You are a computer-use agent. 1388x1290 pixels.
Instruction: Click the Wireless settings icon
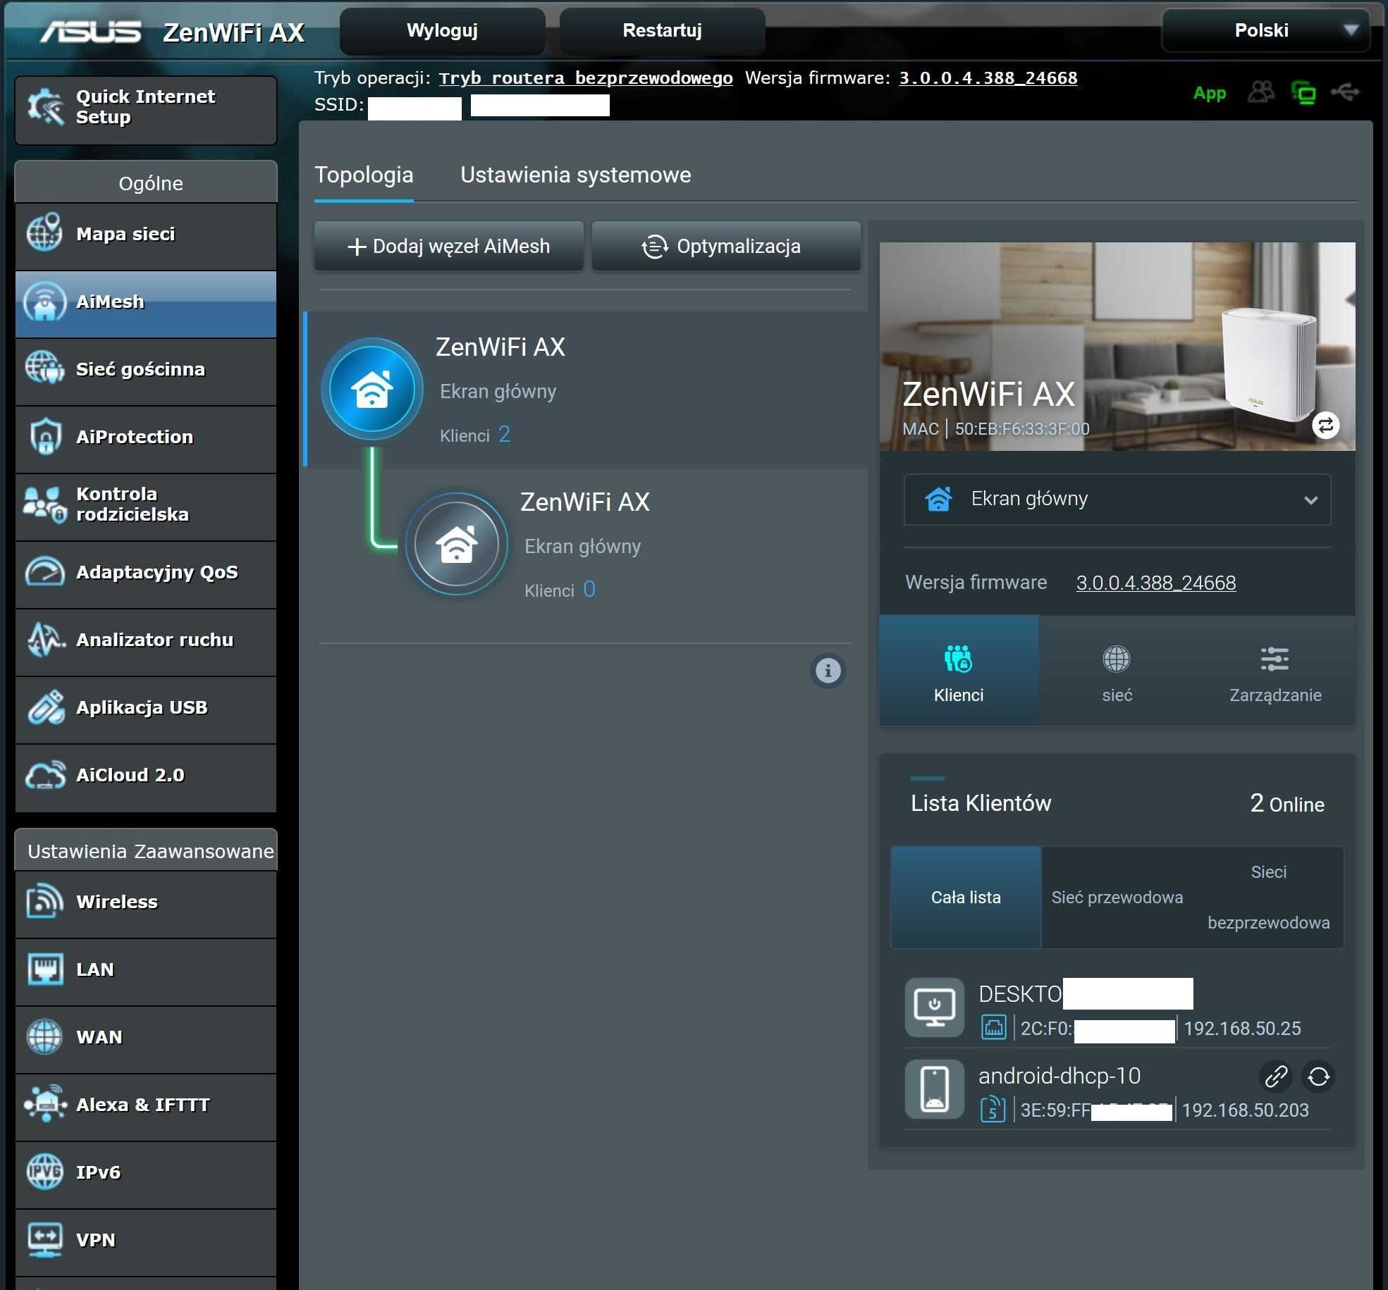click(x=46, y=902)
